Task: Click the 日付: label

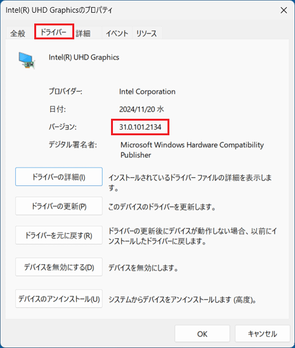Action: 57,109
